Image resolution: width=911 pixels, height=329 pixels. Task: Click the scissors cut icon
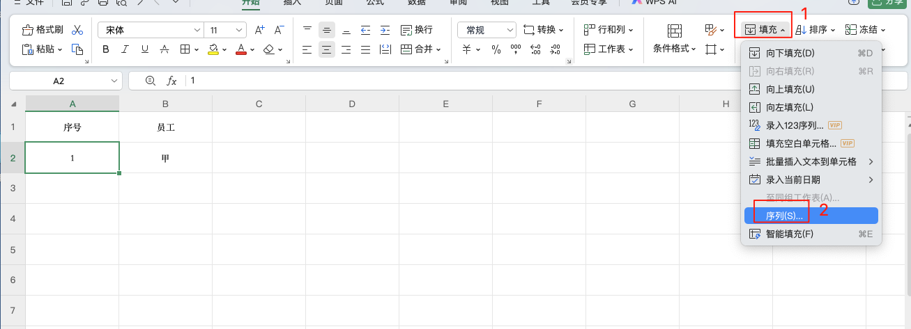(77, 30)
